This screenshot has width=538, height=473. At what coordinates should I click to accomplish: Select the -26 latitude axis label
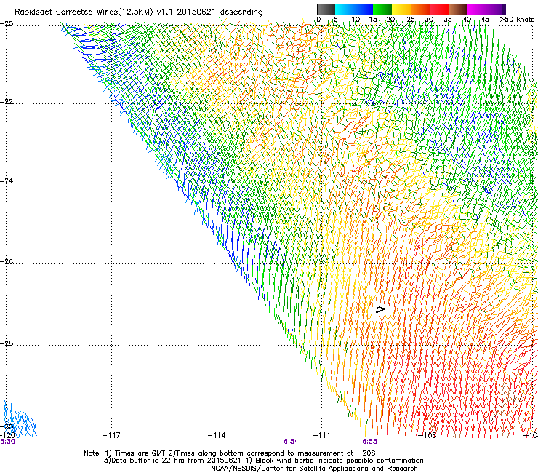(x=7, y=262)
